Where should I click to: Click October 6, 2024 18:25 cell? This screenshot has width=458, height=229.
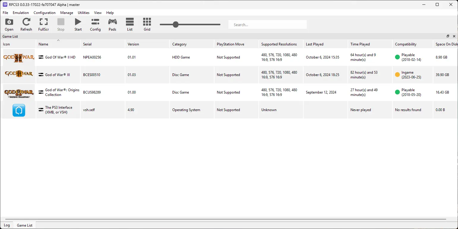point(326,75)
